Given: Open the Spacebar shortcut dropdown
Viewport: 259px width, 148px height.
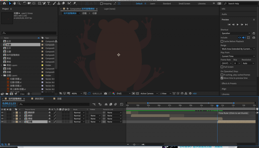Looking at the screenshot, I should tap(236, 33).
